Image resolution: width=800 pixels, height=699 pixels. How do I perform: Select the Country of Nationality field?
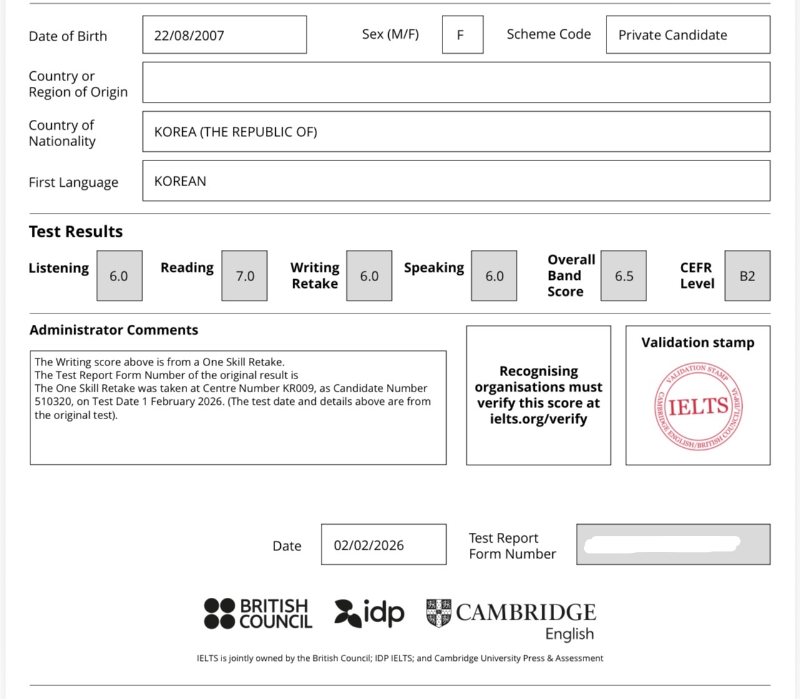456,132
